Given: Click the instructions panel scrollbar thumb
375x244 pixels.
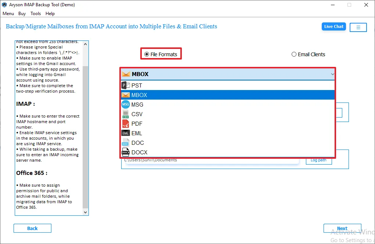Looking at the screenshot, I should [x=85, y=137].
